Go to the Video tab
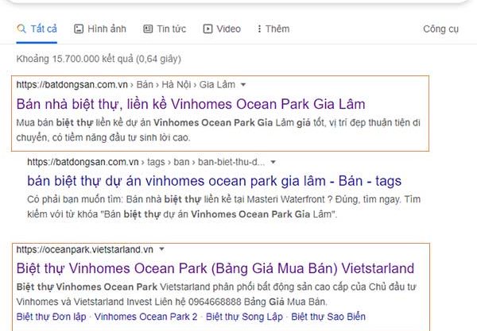Image resolution: width=477 pixels, height=331 pixels. pos(222,29)
